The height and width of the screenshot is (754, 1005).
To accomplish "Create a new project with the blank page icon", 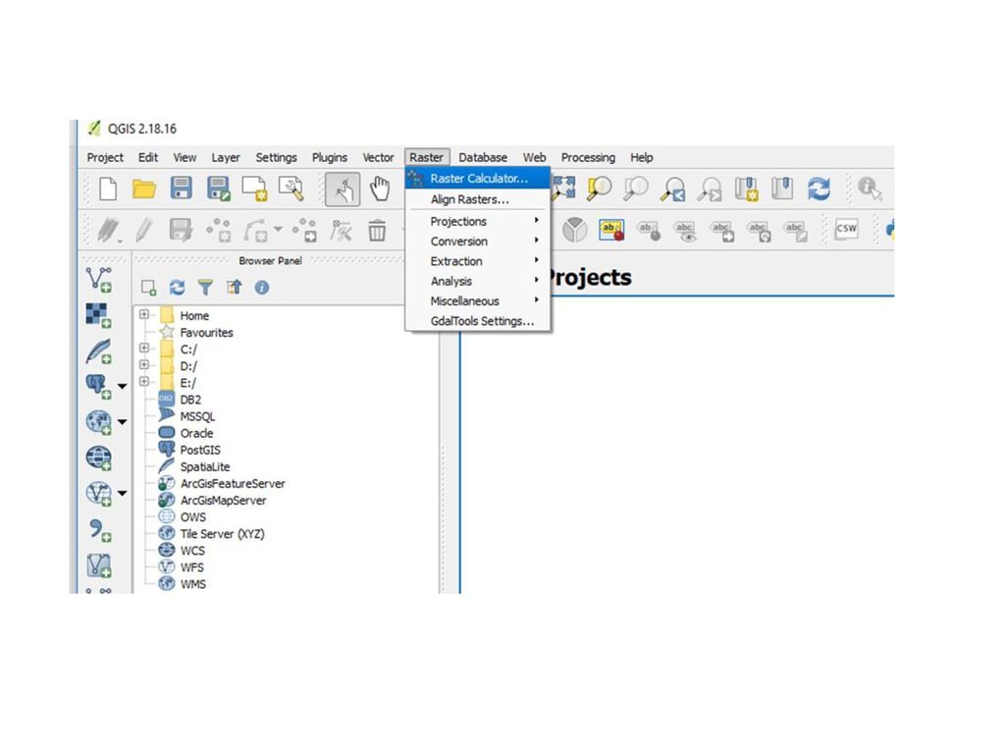I will [x=108, y=189].
